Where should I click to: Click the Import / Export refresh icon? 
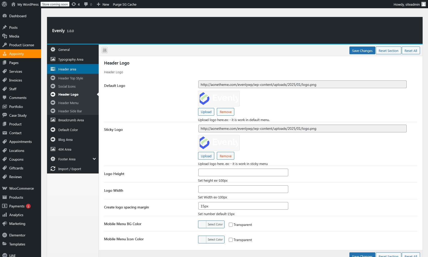[53, 169]
